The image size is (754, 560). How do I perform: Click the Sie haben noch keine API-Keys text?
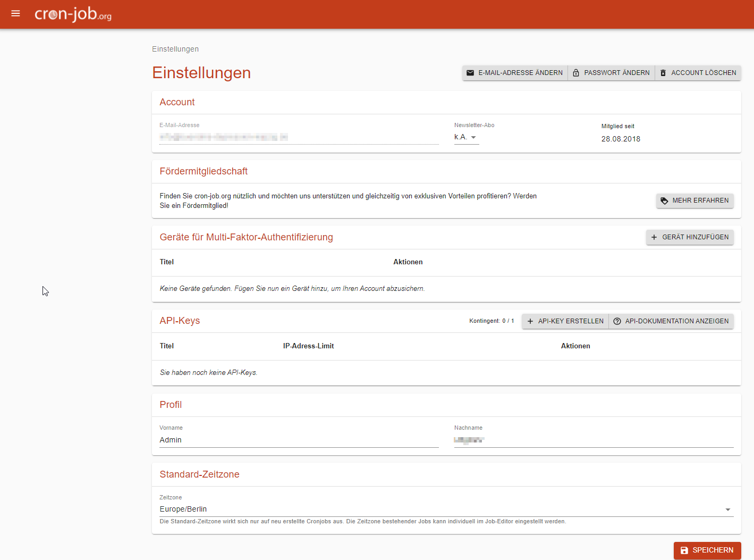(209, 373)
